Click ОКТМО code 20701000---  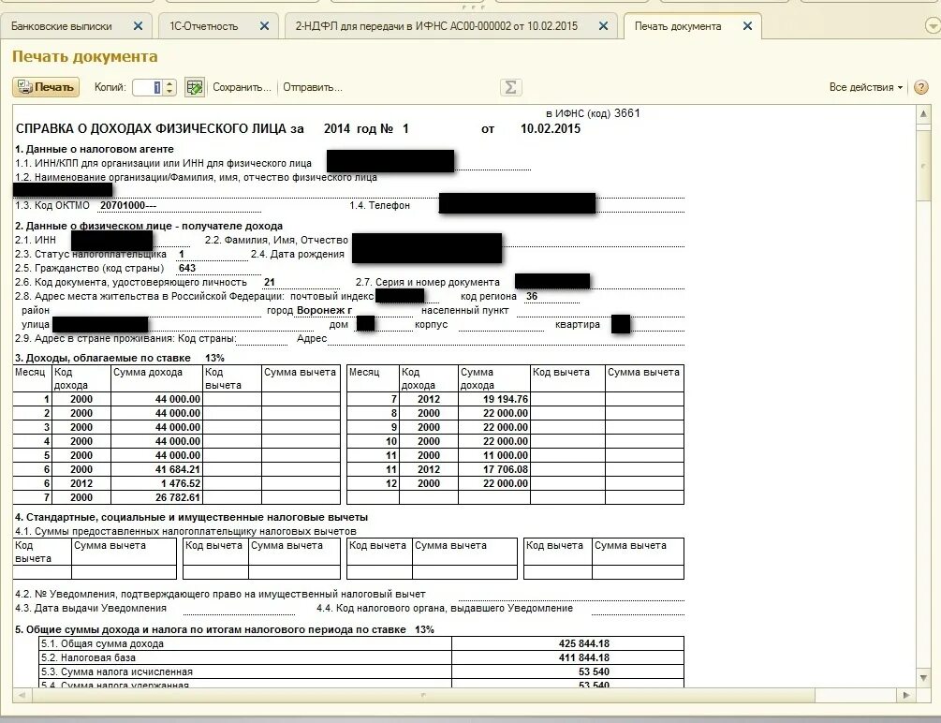click(128, 205)
